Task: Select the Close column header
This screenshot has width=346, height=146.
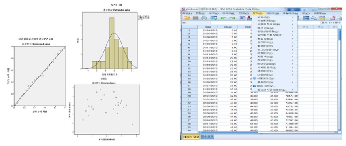Action: click(228, 27)
